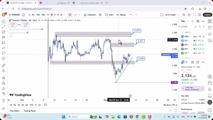Image resolution: width=213 pixels, height=120 pixels.
Task: Tick the layout checkbox beside novin trader
Action: 162,15
